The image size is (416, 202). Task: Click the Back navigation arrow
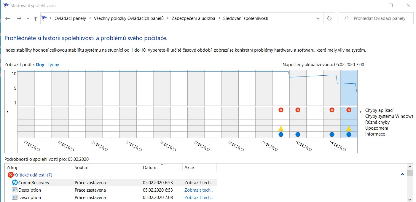[x=8, y=18]
